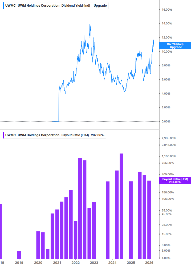Select the purple Payout Ratio (LTM) axis tag

175,181
